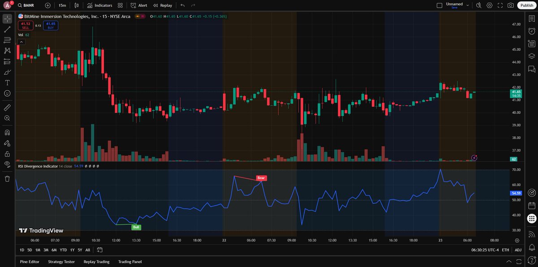The image size is (538, 267).
Task: Open the pattern drawing tools
Action: pyautogui.click(x=7, y=51)
